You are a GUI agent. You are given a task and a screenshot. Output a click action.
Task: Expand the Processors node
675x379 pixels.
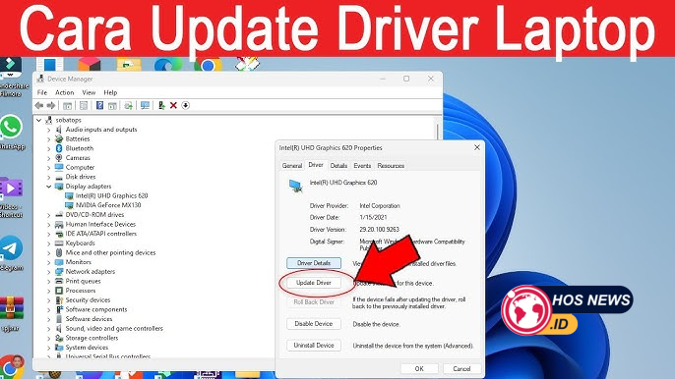[x=48, y=291]
